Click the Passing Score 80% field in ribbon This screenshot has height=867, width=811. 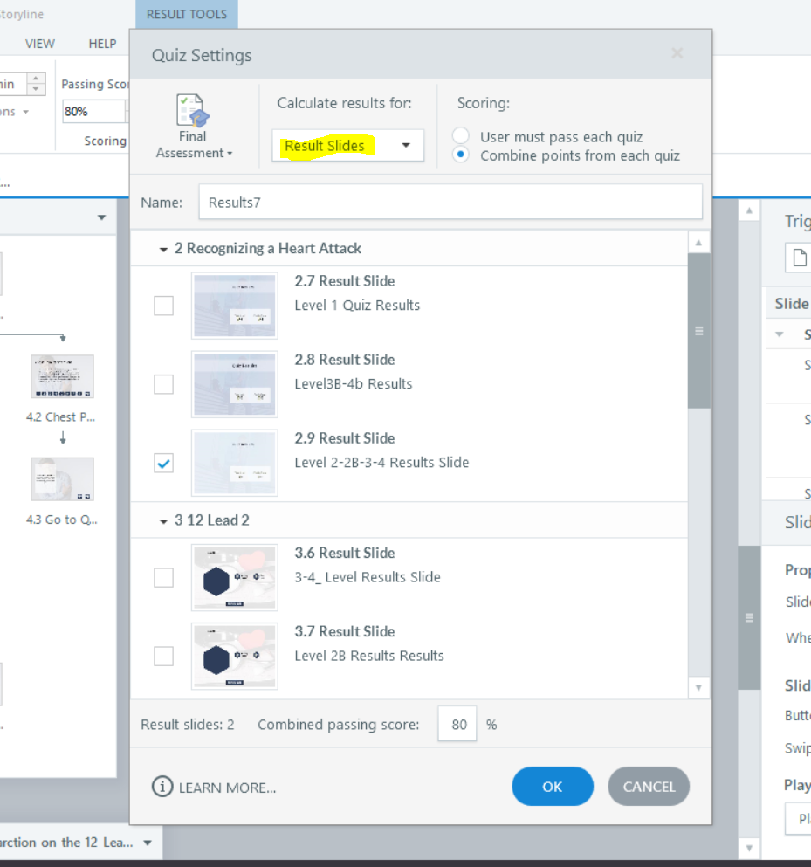tap(94, 111)
